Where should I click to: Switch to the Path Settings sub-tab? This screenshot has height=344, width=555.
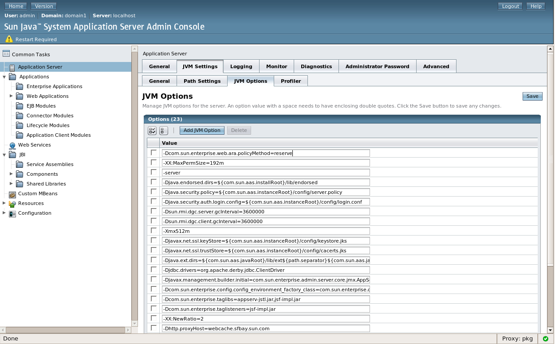tap(202, 81)
